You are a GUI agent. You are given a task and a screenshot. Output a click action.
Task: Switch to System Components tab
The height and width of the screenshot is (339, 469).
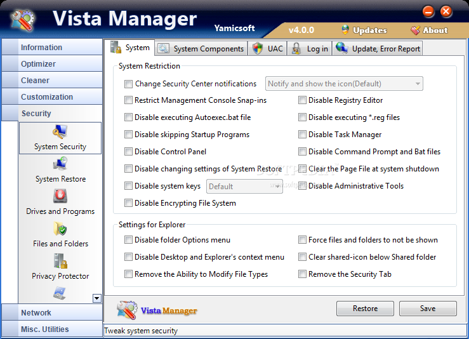click(x=201, y=48)
